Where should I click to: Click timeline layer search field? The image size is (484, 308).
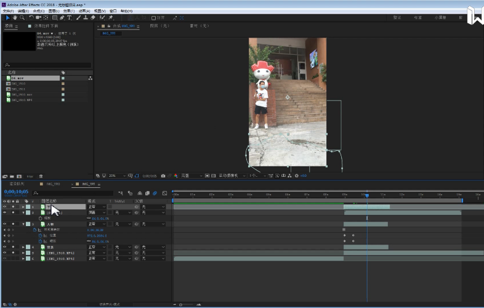pyautogui.click(x=73, y=193)
